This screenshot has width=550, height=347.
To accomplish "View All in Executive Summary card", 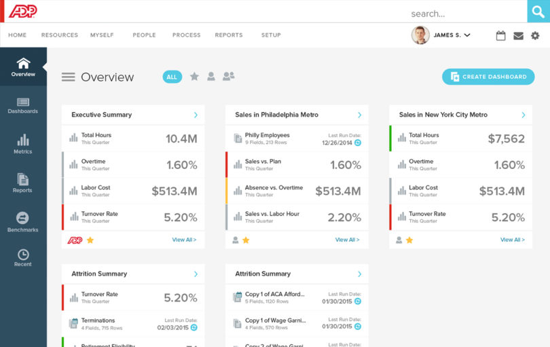I will (x=184, y=240).
